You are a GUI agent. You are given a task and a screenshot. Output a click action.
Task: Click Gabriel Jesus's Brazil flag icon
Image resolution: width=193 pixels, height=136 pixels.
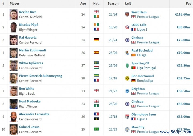96,129
